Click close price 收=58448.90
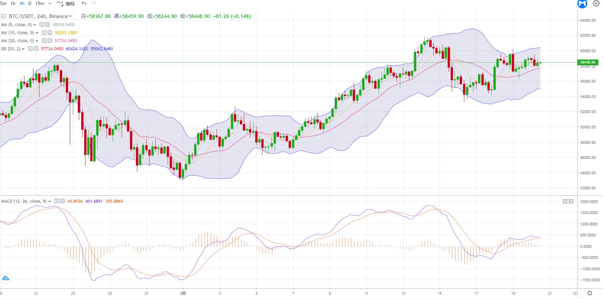This screenshot has width=604, height=299. click(195, 16)
